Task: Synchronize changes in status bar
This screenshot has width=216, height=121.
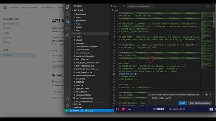Action: coord(82,111)
